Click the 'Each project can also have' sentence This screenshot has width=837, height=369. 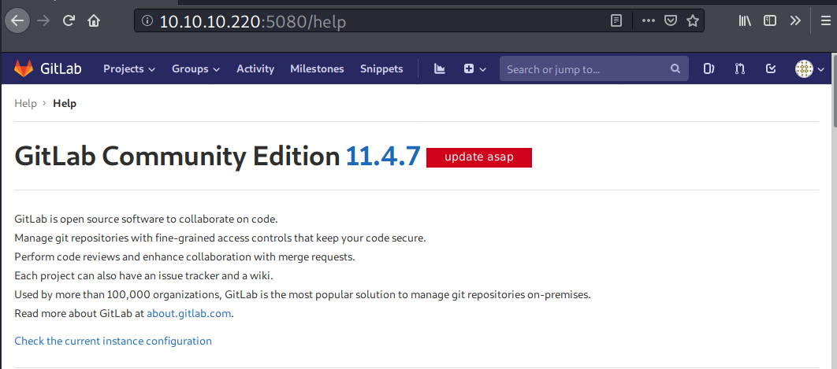click(x=143, y=275)
